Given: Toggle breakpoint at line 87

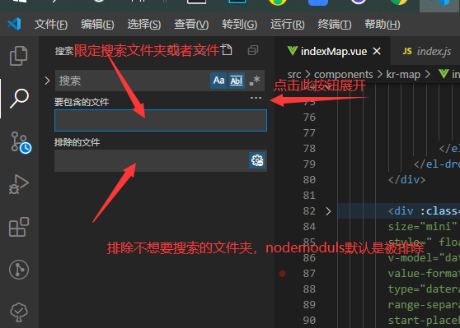Looking at the screenshot, I should (282, 274).
